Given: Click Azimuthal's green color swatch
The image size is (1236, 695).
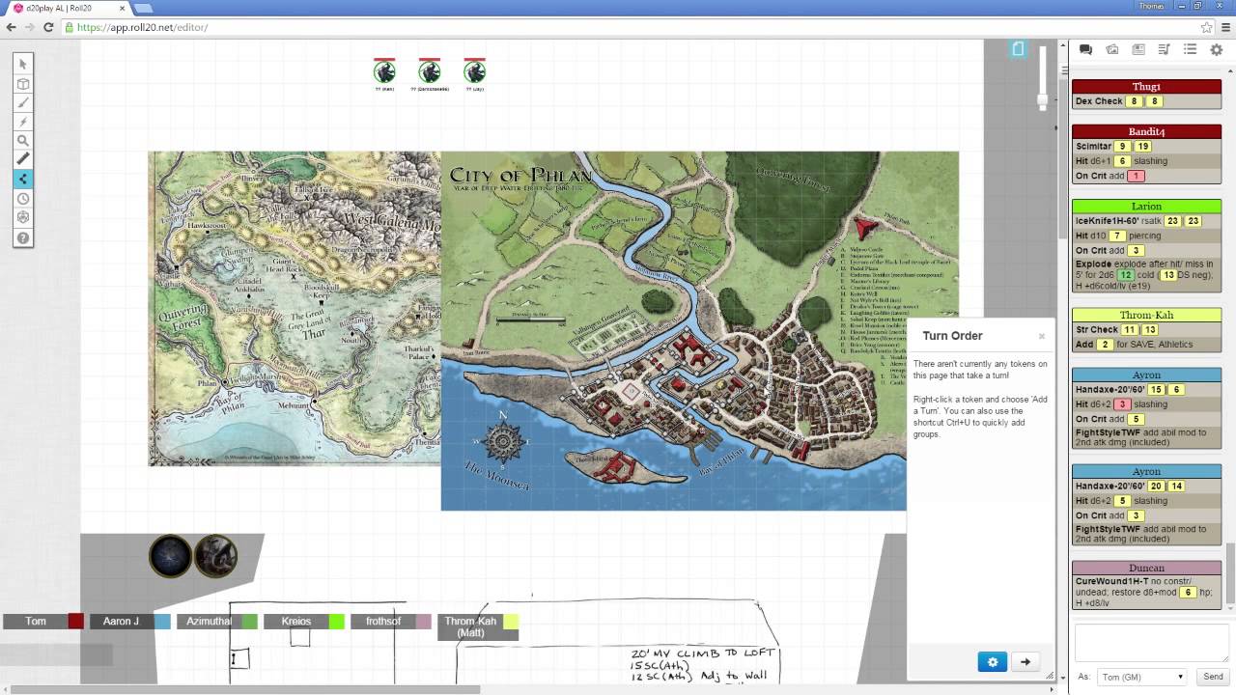Looking at the screenshot, I should pos(250,622).
